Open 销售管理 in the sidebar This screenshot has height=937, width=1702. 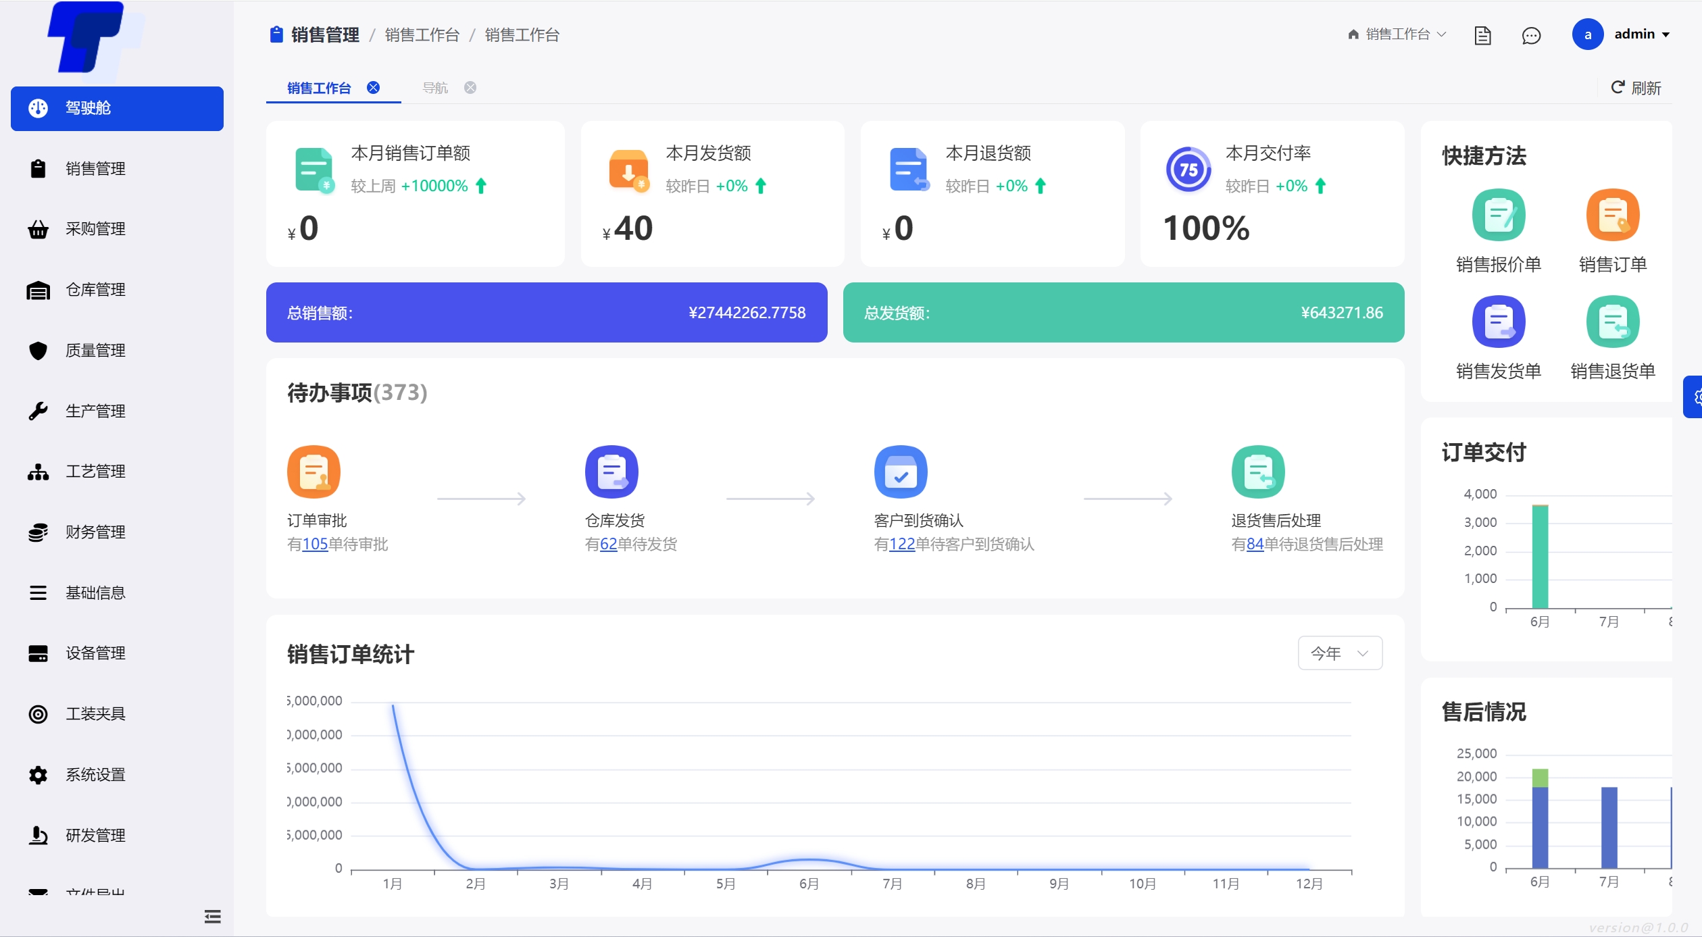[117, 169]
